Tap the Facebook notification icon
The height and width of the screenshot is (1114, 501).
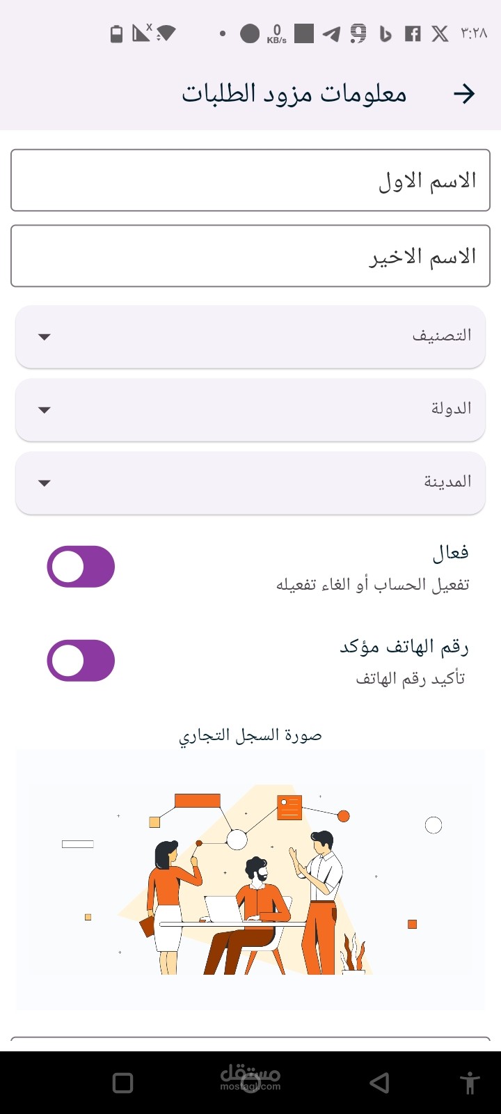click(x=413, y=33)
